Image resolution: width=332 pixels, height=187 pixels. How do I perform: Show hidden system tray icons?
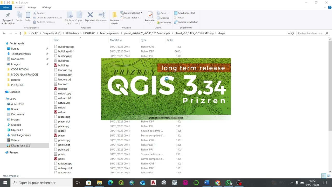[x=292, y=183]
